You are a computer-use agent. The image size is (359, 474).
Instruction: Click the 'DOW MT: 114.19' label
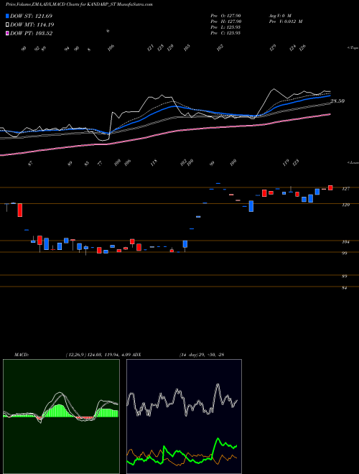[32, 24]
